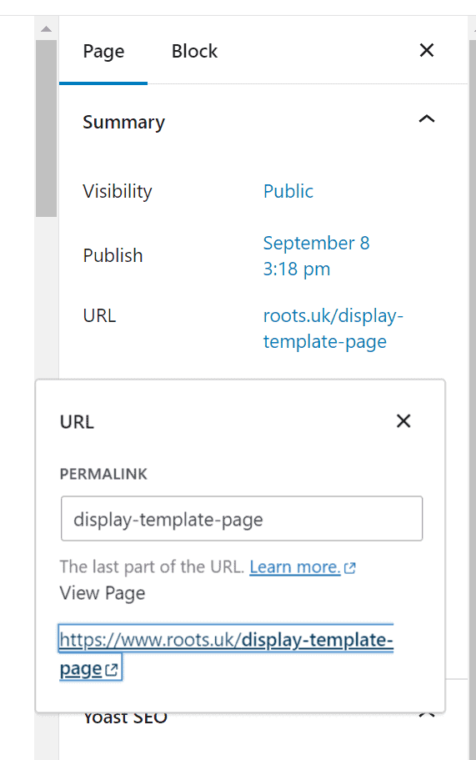Close the URL popover
476x760 pixels.
point(403,421)
